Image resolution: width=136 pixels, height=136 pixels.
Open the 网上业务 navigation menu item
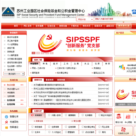pyautogui.click(x=28, y=26)
